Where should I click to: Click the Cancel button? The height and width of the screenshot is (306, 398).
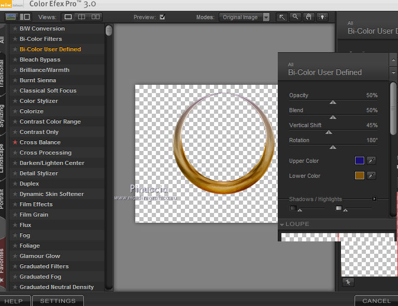coord(376,301)
